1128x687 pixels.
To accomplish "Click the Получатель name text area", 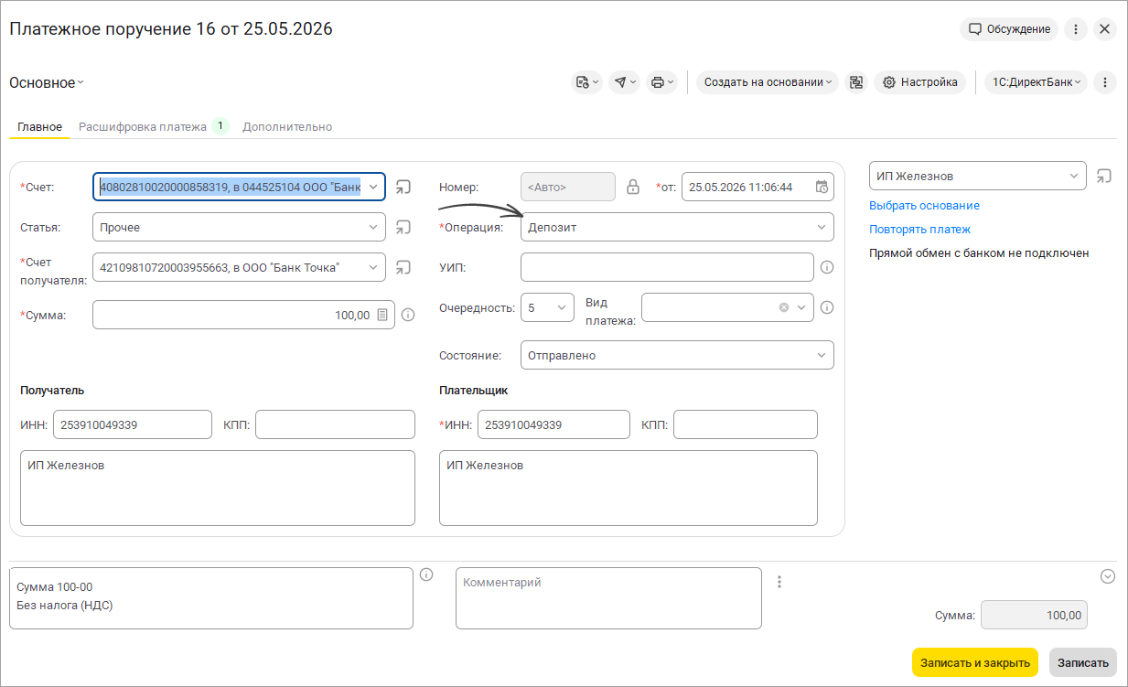I will pyautogui.click(x=218, y=488).
